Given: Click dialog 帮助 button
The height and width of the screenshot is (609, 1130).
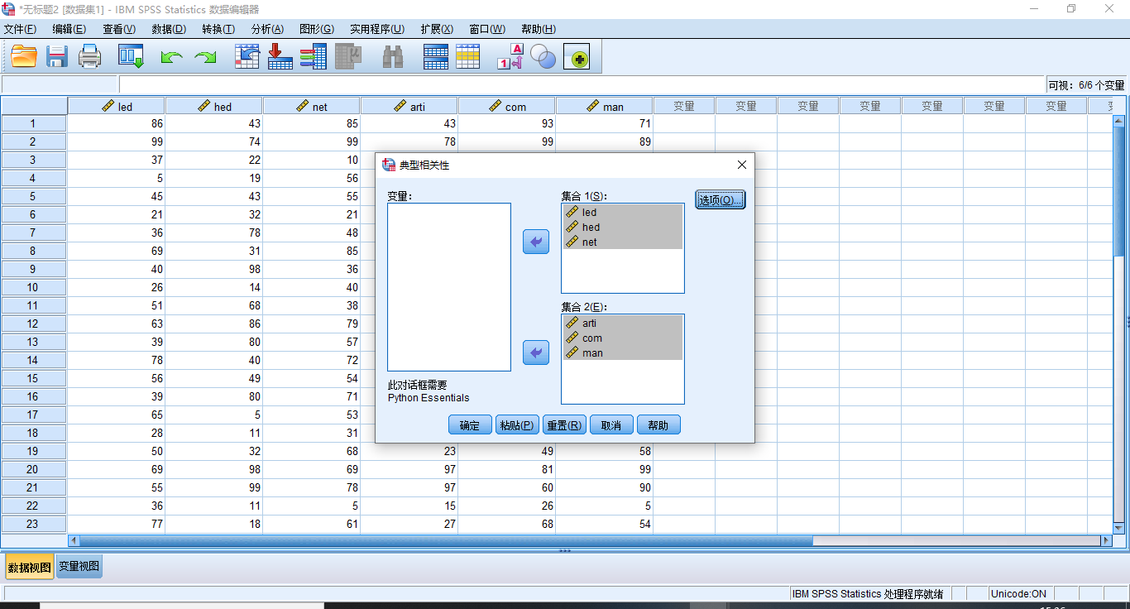Looking at the screenshot, I should pos(658,425).
